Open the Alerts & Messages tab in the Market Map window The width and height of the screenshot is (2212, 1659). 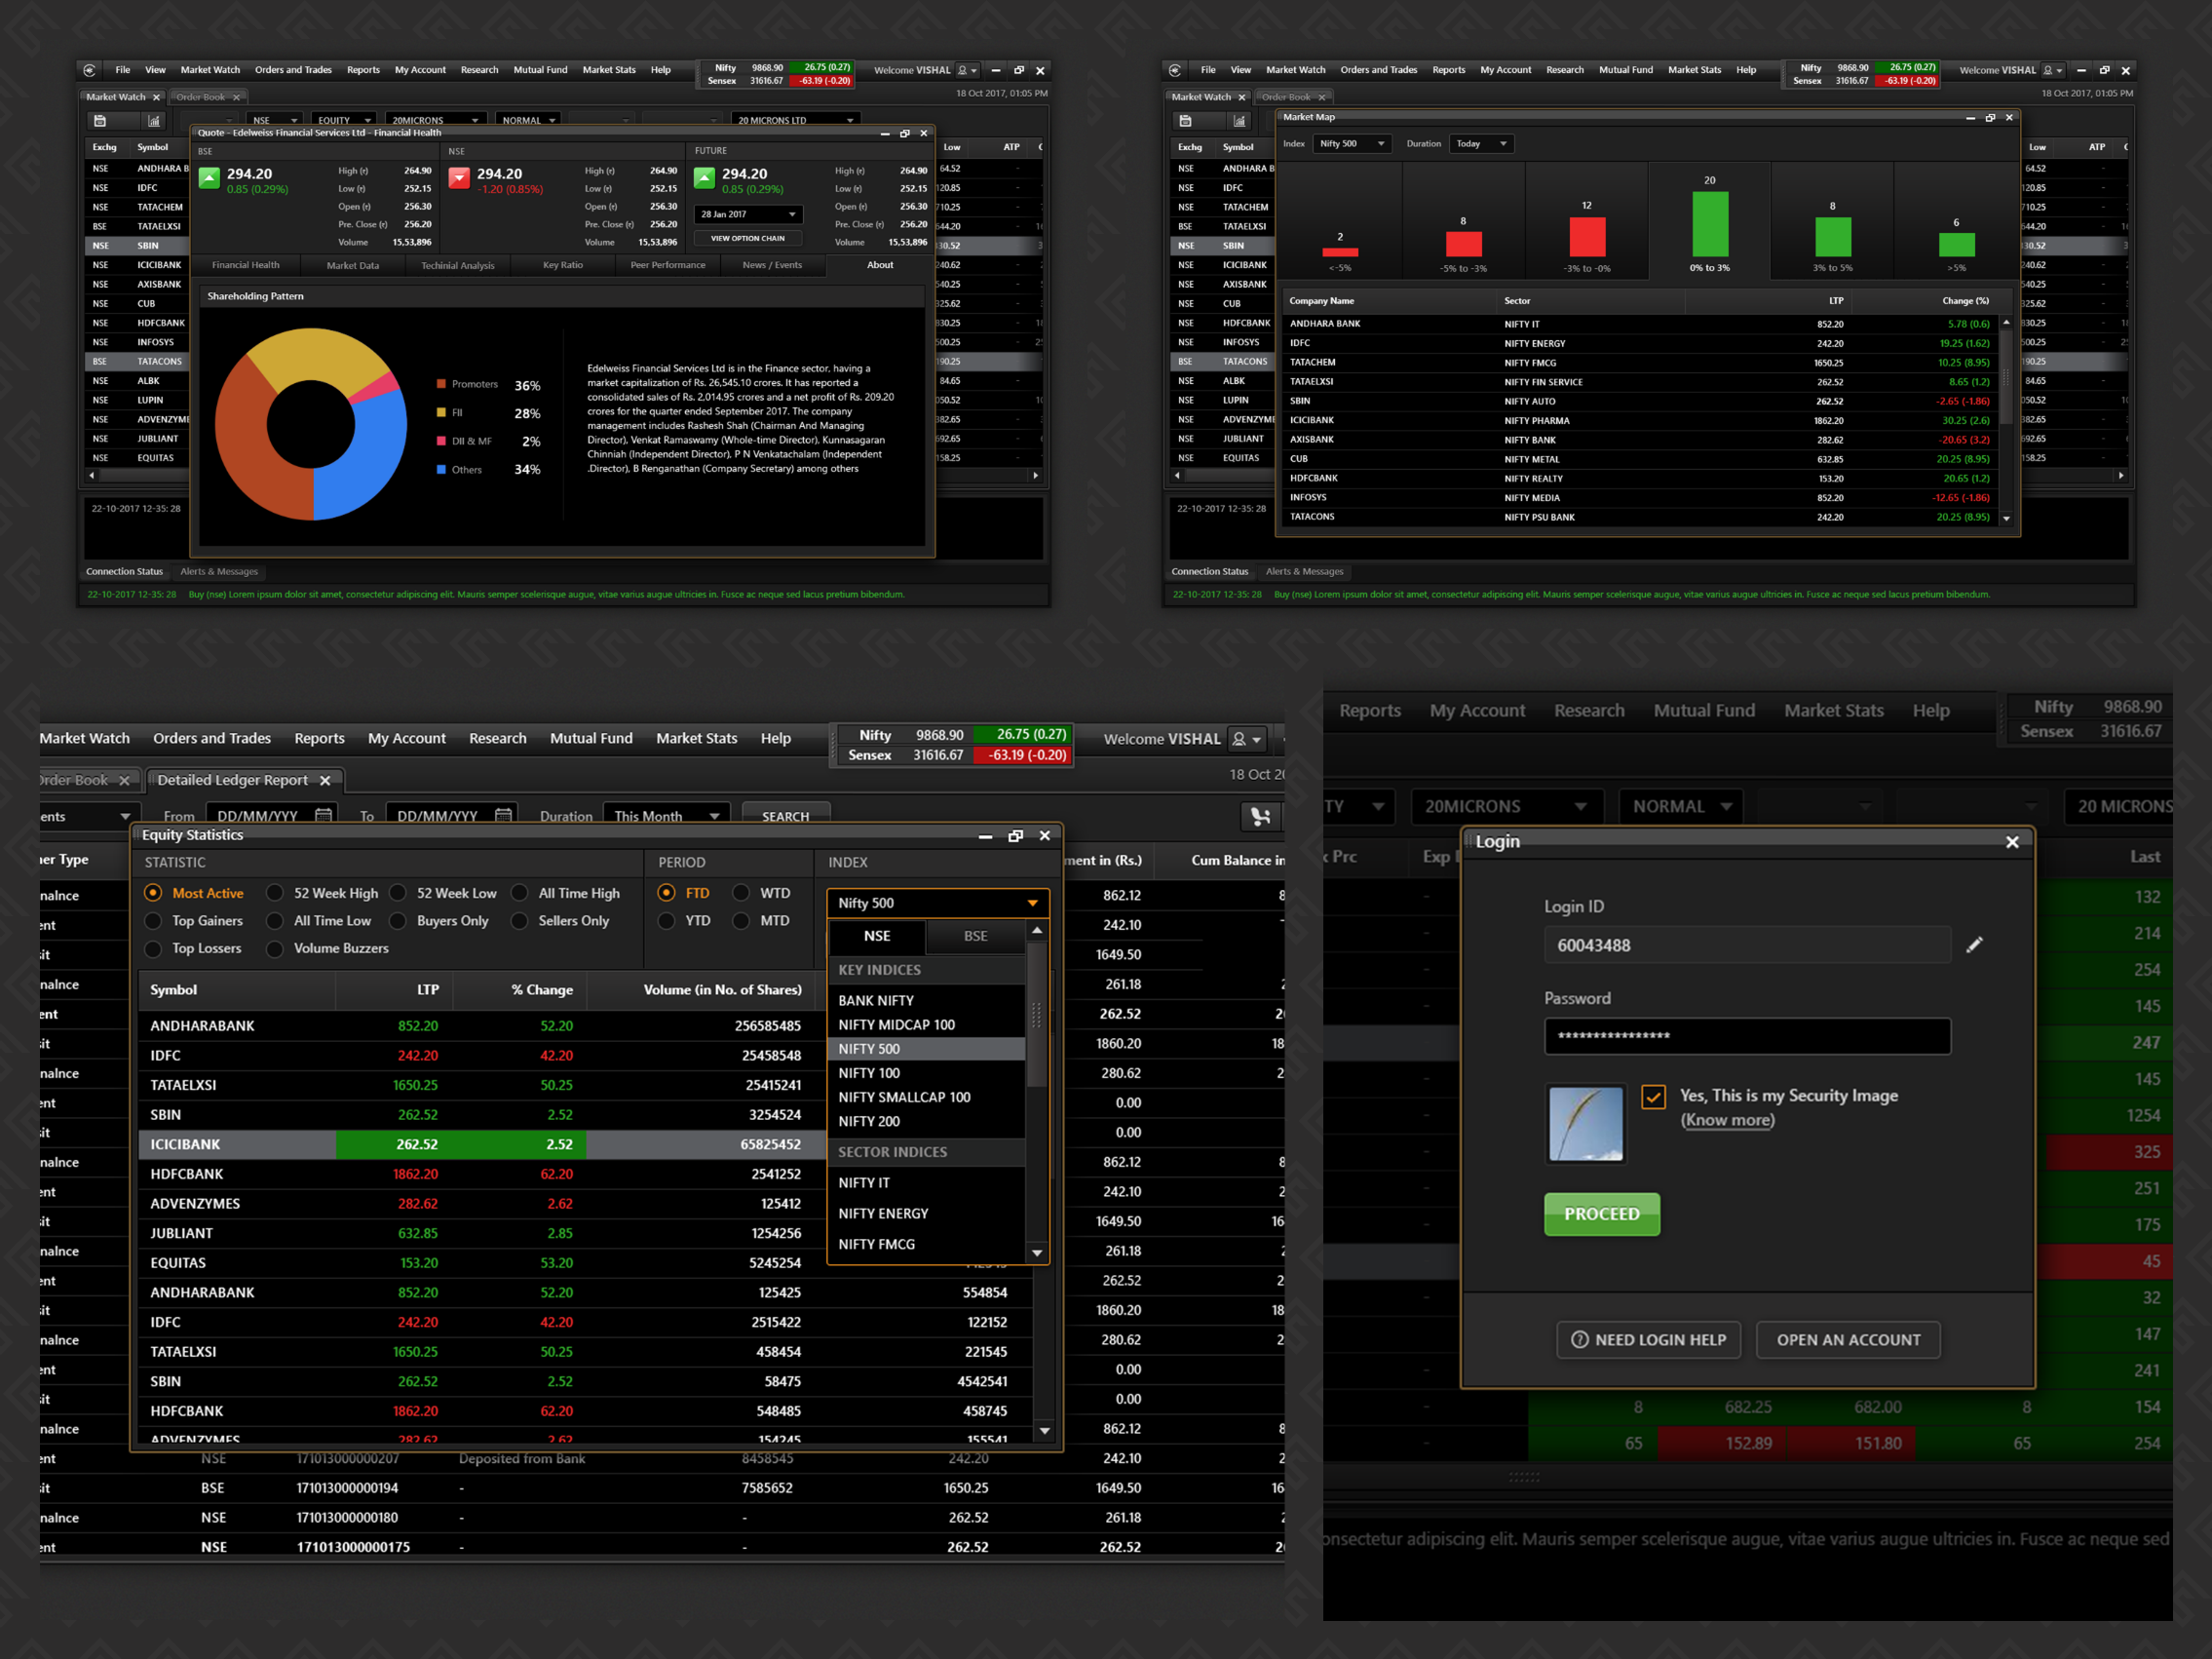tap(1304, 571)
